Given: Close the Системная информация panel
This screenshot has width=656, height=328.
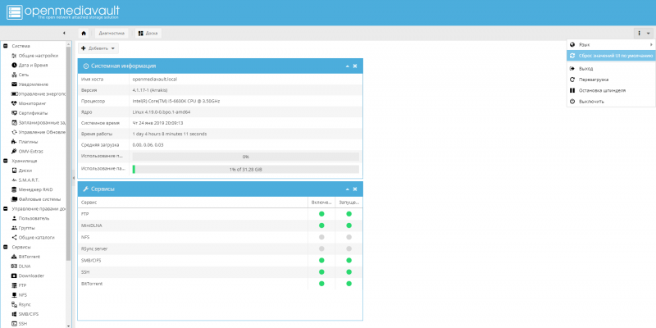Looking at the screenshot, I should pos(355,66).
